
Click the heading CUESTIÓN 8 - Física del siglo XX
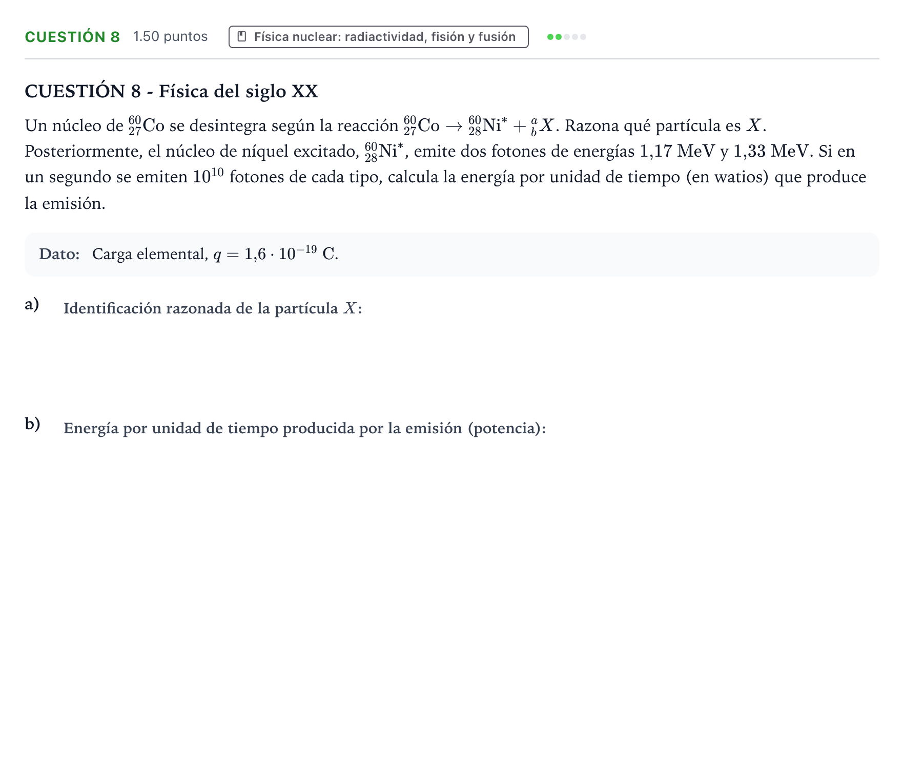tap(172, 91)
